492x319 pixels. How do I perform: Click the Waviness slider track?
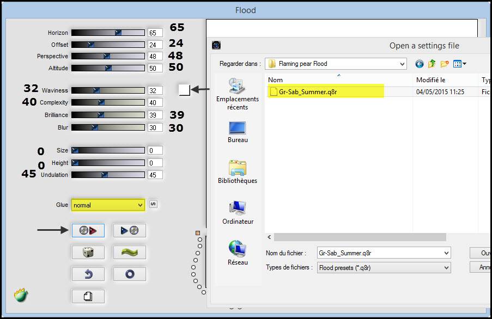pos(108,90)
